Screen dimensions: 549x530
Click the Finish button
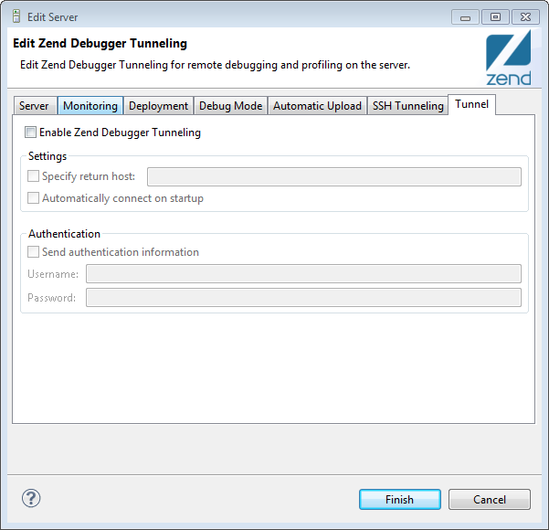(400, 499)
